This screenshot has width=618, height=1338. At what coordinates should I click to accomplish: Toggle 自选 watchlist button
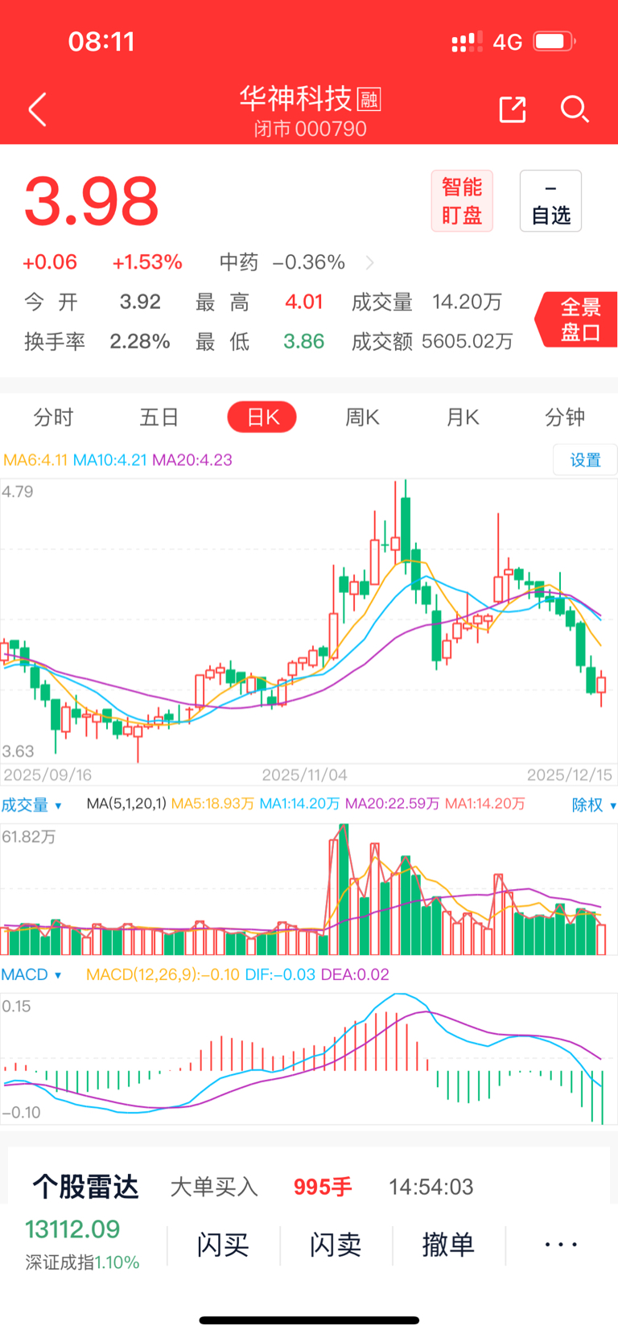pos(550,201)
